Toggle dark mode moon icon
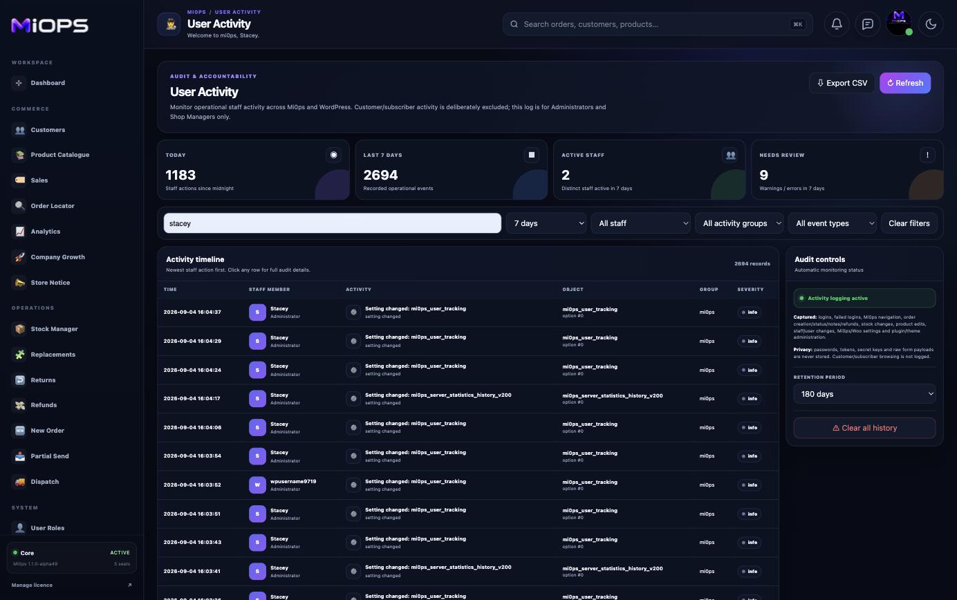This screenshot has height=600, width=957. pyautogui.click(x=931, y=24)
